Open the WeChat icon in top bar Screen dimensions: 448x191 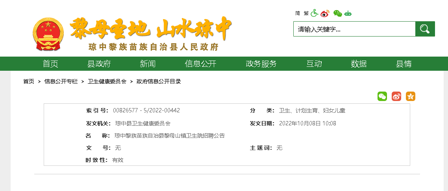coord(338,13)
